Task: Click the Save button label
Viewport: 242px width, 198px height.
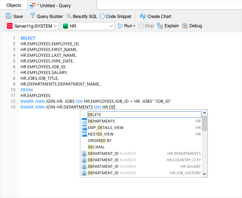Action: coord(18,16)
